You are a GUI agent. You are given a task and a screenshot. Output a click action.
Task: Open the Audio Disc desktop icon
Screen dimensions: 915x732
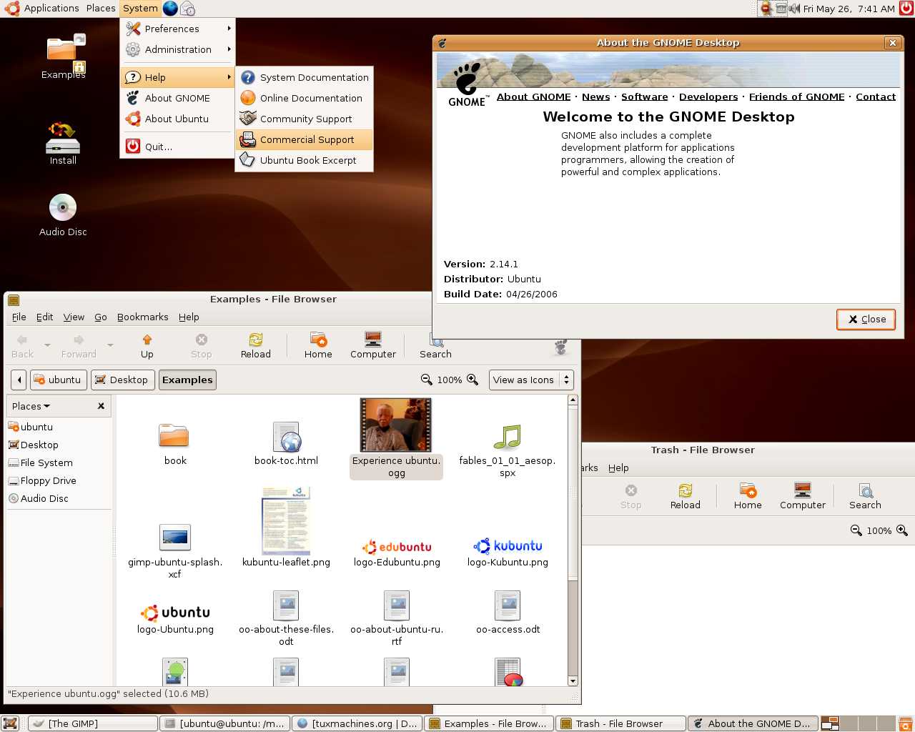63,214
